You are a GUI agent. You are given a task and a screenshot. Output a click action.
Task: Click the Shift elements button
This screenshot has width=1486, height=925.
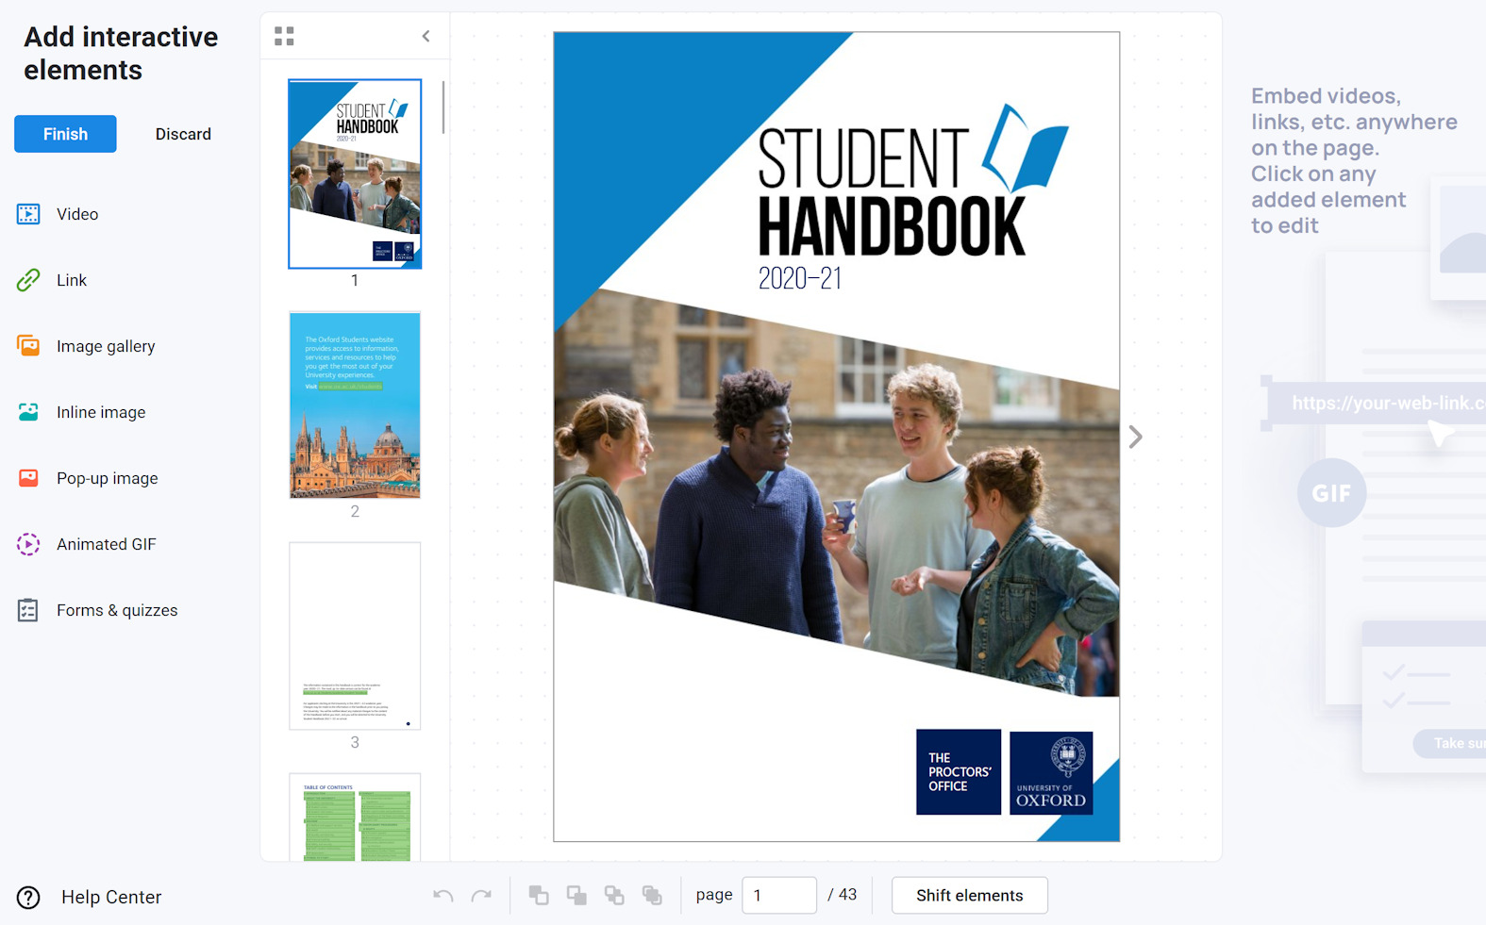pos(969,896)
